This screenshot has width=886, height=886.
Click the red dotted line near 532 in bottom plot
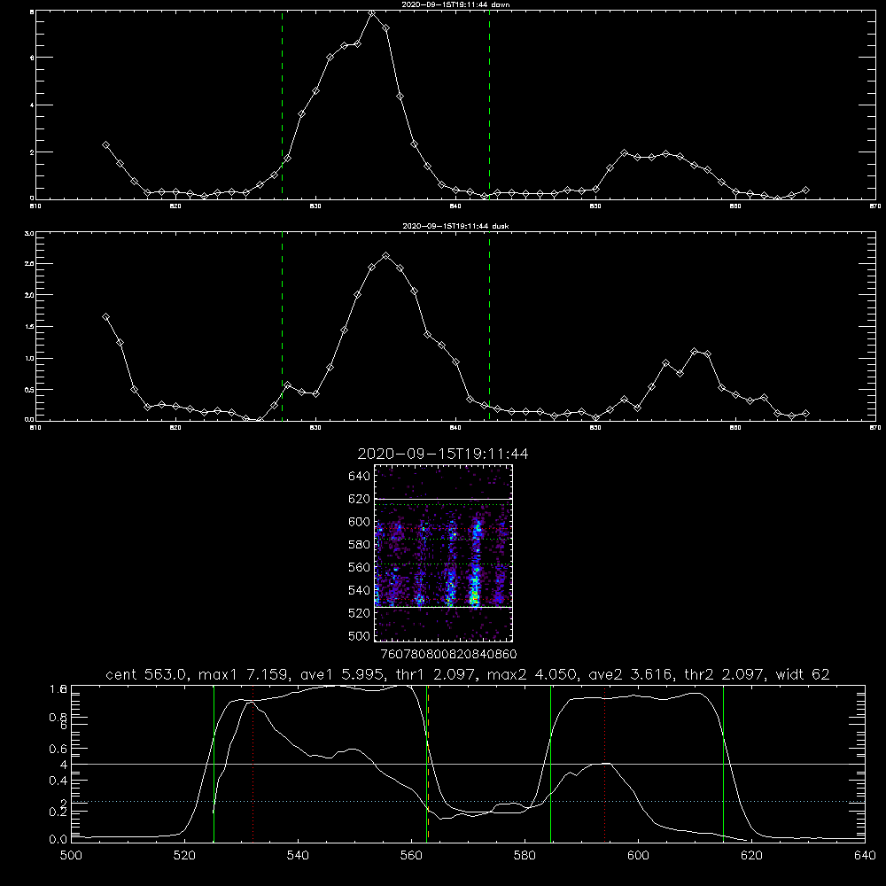point(253,763)
